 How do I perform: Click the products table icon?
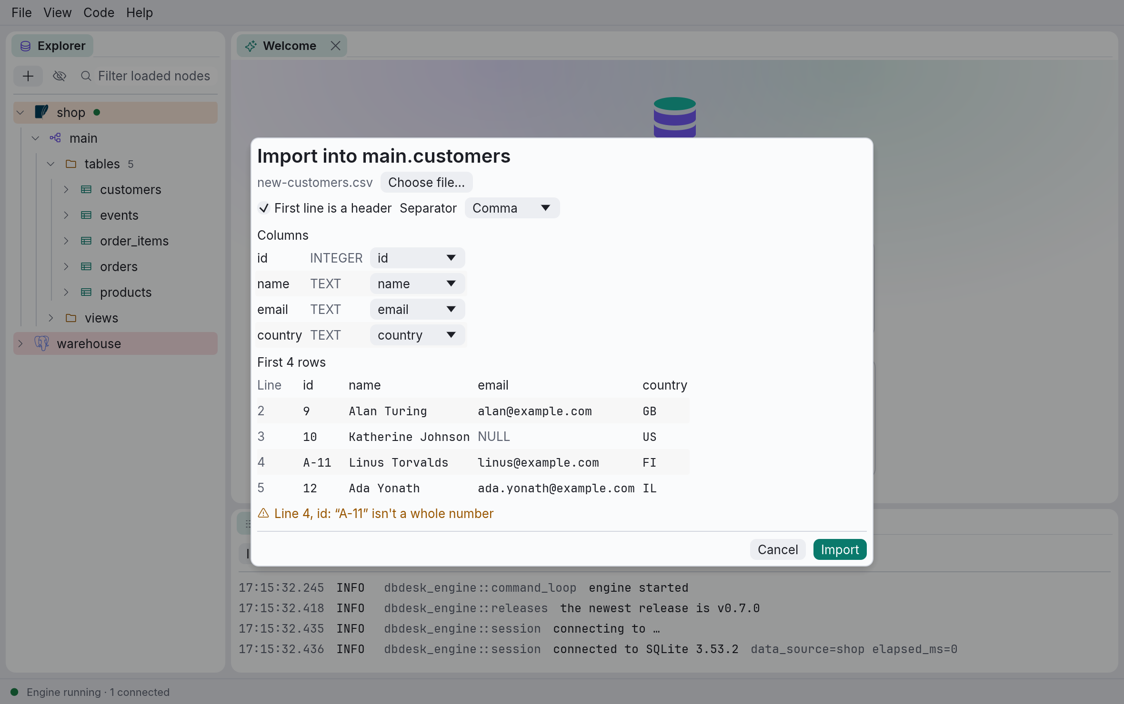tap(86, 292)
